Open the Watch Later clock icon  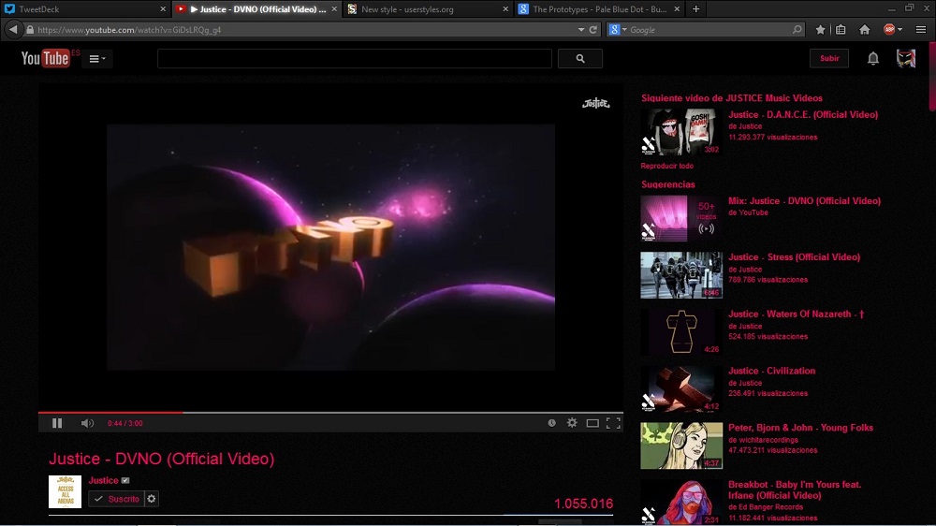pyautogui.click(x=551, y=423)
